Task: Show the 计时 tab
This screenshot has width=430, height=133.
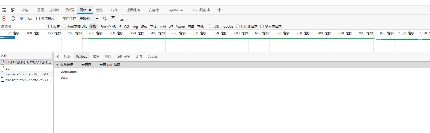Action: pyautogui.click(x=139, y=57)
